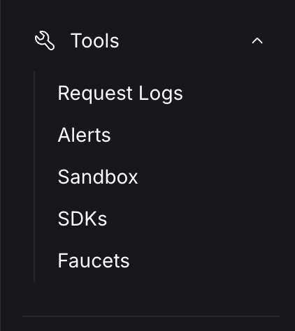
Task: Navigate to the Faucets page
Action: [94, 260]
